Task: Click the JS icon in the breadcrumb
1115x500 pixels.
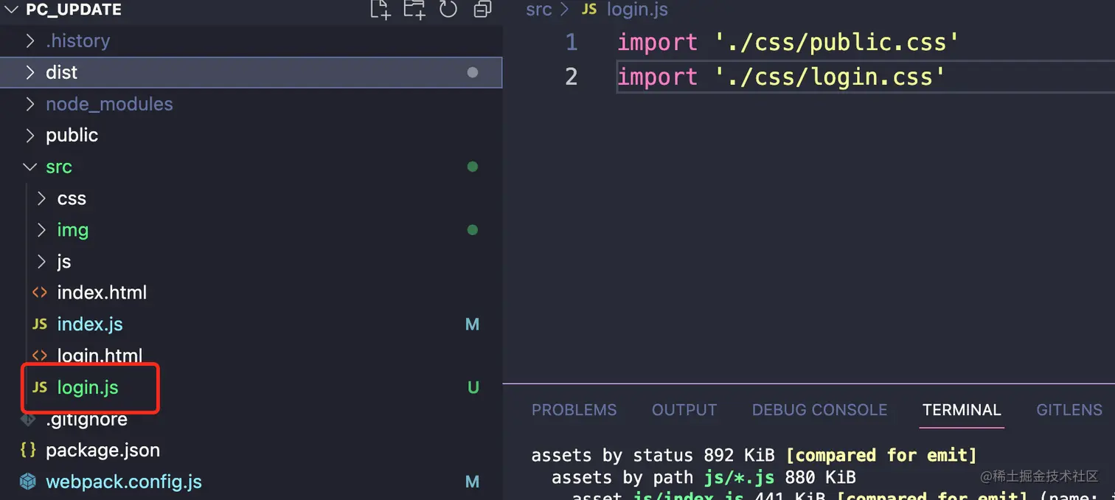Action: [x=589, y=10]
